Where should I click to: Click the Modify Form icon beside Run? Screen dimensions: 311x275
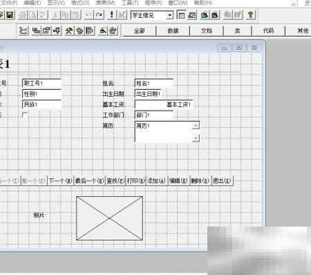point(122,15)
